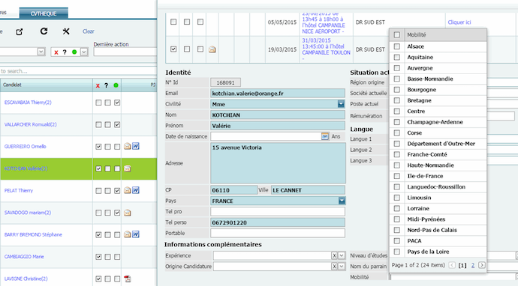518x286 pixels.
Task: Click the Ville field showing LE CANNET
Action: pyautogui.click(x=308, y=190)
